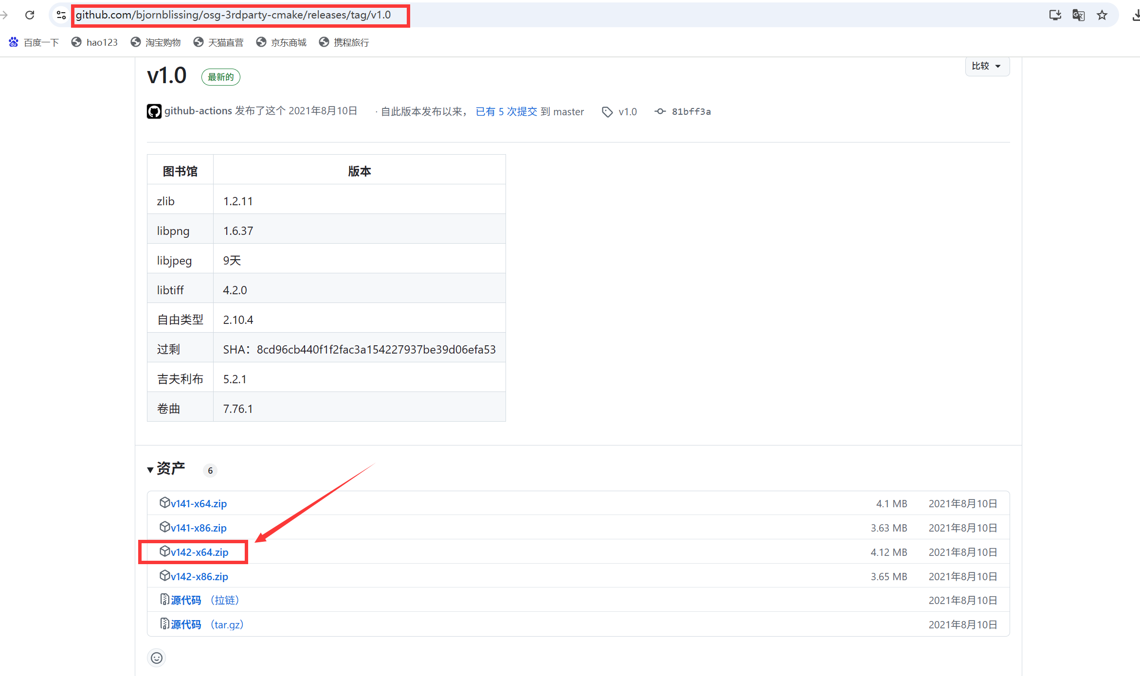Click the 最新的 latest badge
Image resolution: width=1140 pixels, height=676 pixels.
(x=221, y=77)
